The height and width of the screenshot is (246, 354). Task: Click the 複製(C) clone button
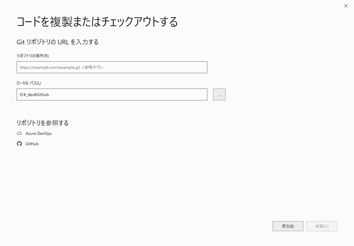322,226
